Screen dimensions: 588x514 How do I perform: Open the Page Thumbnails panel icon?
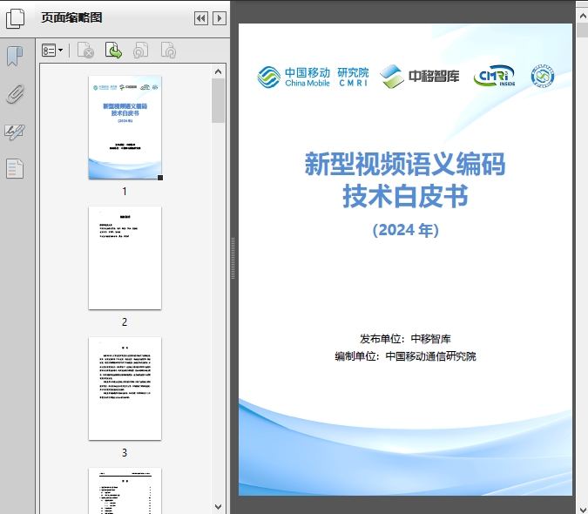(15, 18)
